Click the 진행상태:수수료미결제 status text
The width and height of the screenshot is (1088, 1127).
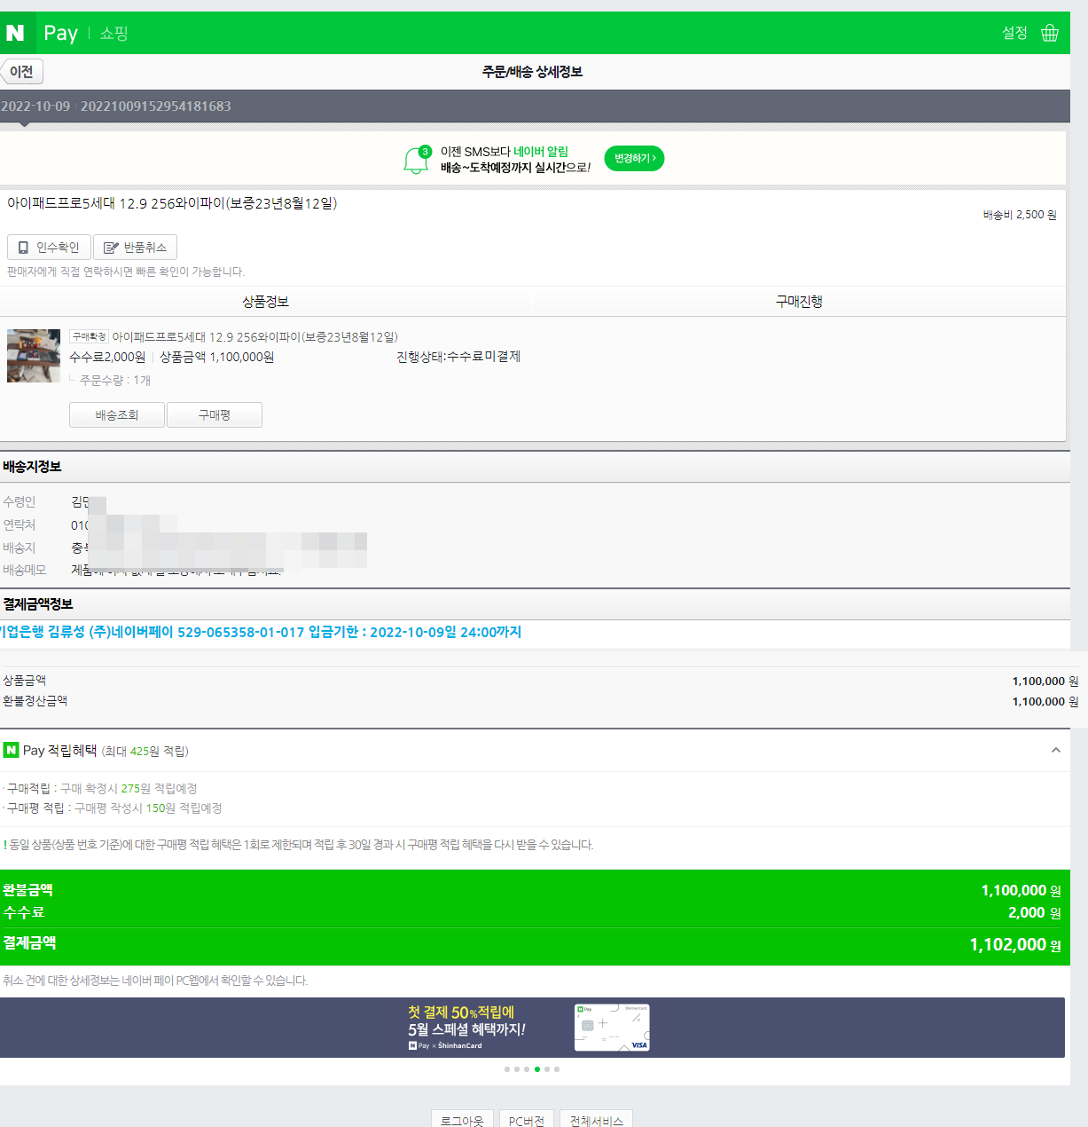tap(458, 357)
